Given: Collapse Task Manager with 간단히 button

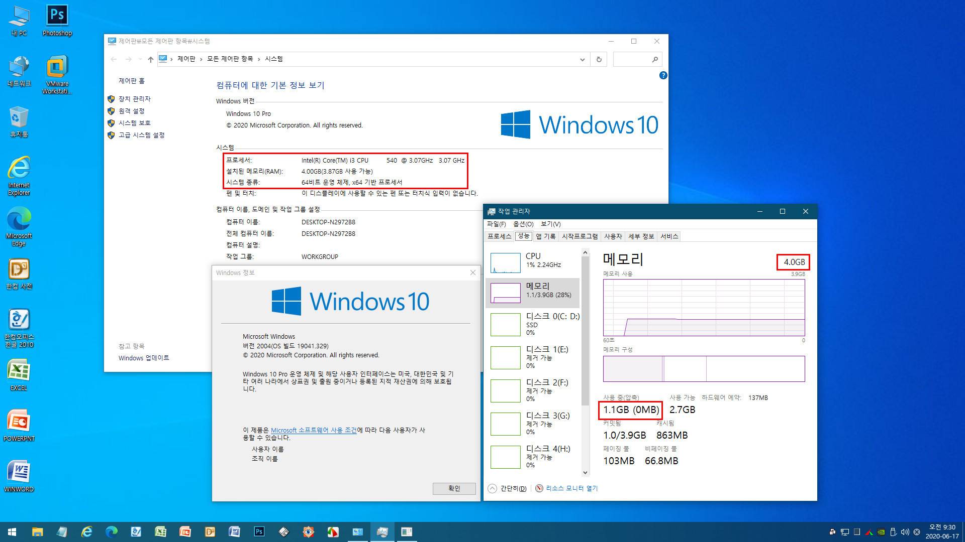Looking at the screenshot, I should [507, 488].
